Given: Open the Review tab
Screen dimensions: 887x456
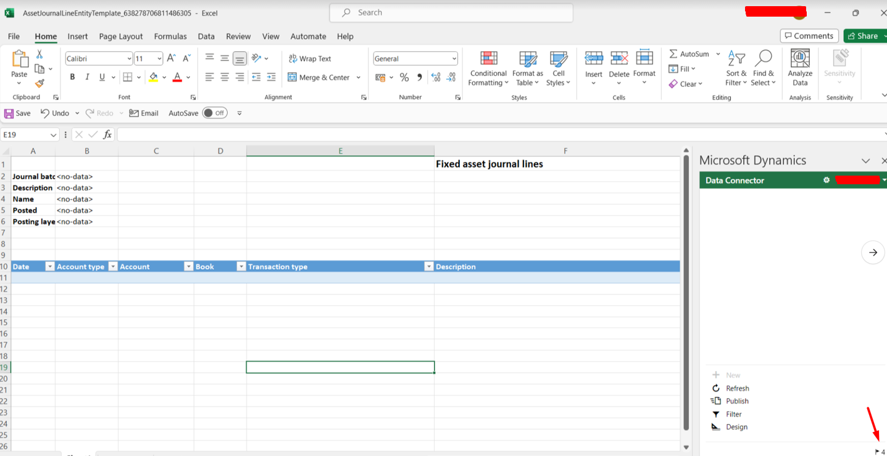Looking at the screenshot, I should [x=238, y=36].
